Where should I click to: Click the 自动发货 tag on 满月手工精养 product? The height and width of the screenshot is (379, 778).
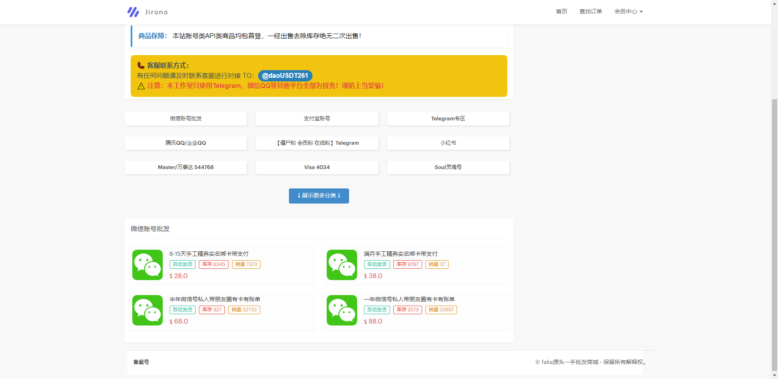pos(377,264)
